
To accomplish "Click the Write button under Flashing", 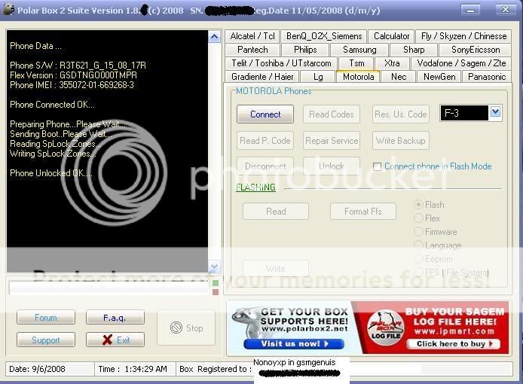I will [x=276, y=268].
